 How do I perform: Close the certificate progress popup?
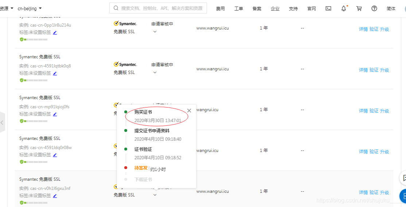click(189, 111)
